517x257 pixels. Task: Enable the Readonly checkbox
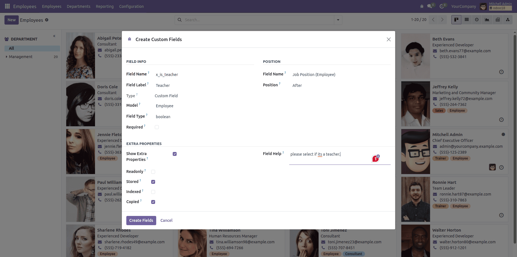tap(153, 172)
